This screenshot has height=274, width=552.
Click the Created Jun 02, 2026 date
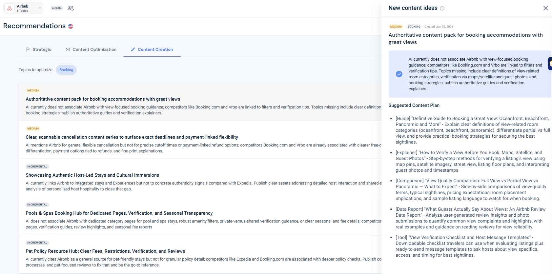pos(439,27)
